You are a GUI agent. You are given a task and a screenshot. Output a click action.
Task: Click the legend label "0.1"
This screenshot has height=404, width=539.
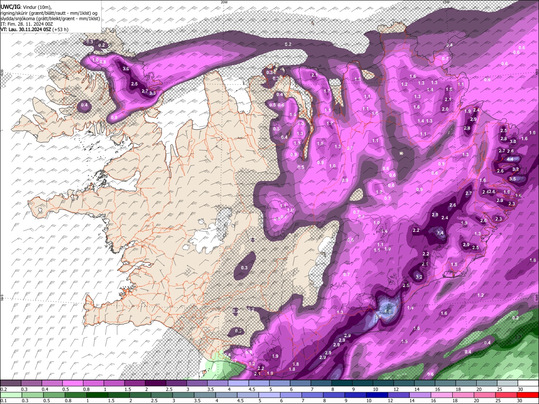point(3,401)
